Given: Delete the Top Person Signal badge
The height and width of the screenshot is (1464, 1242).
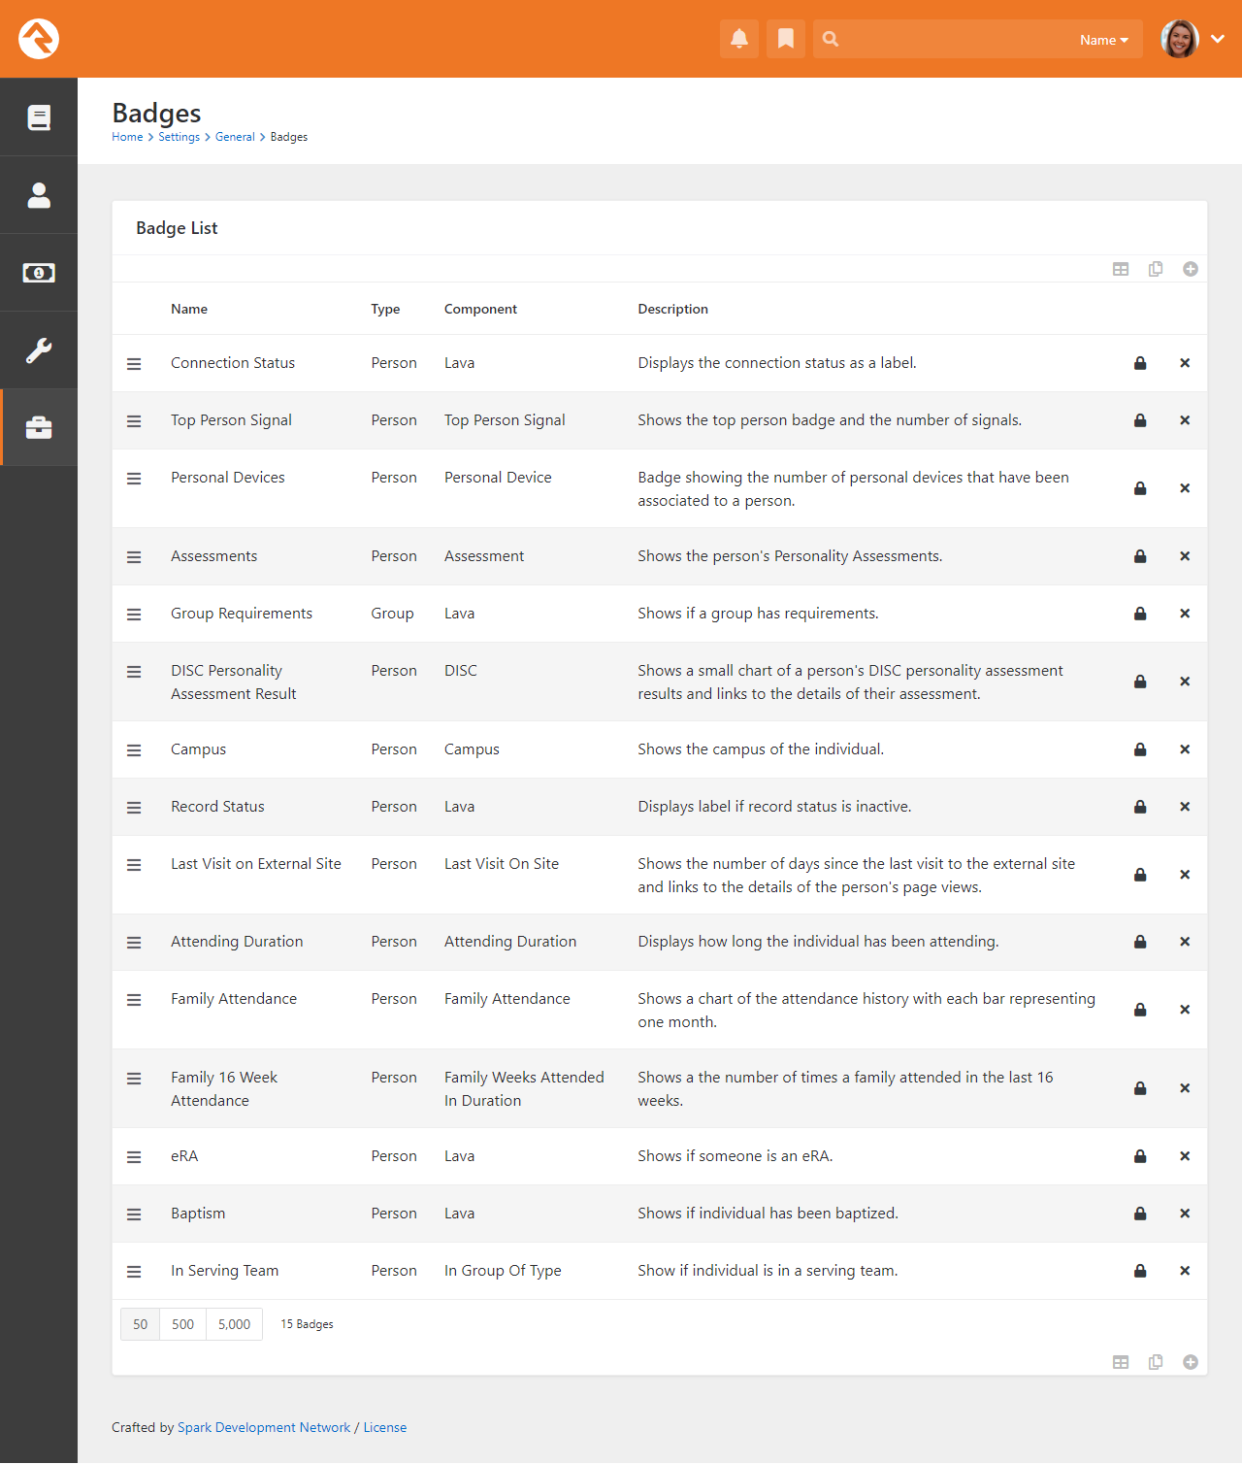Looking at the screenshot, I should click(1185, 420).
